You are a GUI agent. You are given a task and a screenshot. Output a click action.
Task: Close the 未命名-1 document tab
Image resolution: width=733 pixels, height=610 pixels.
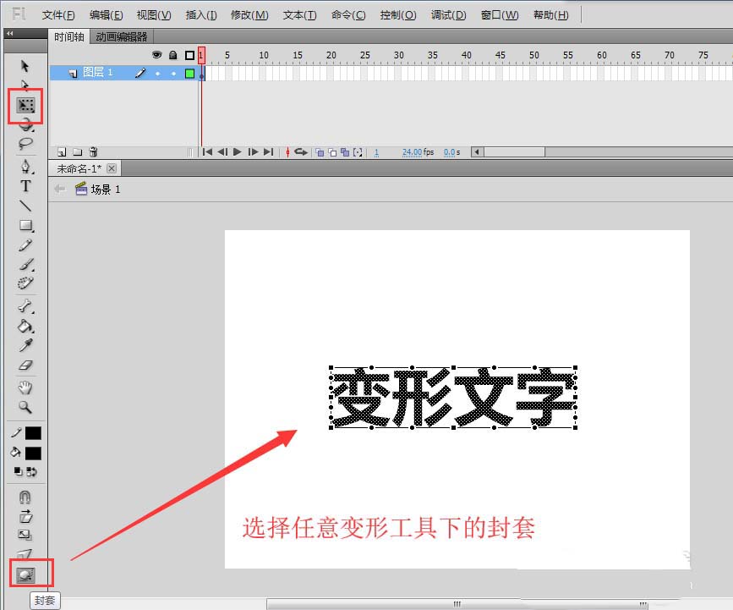[112, 168]
